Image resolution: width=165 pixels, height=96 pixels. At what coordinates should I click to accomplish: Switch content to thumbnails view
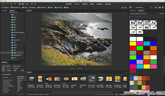(x=120, y=94)
